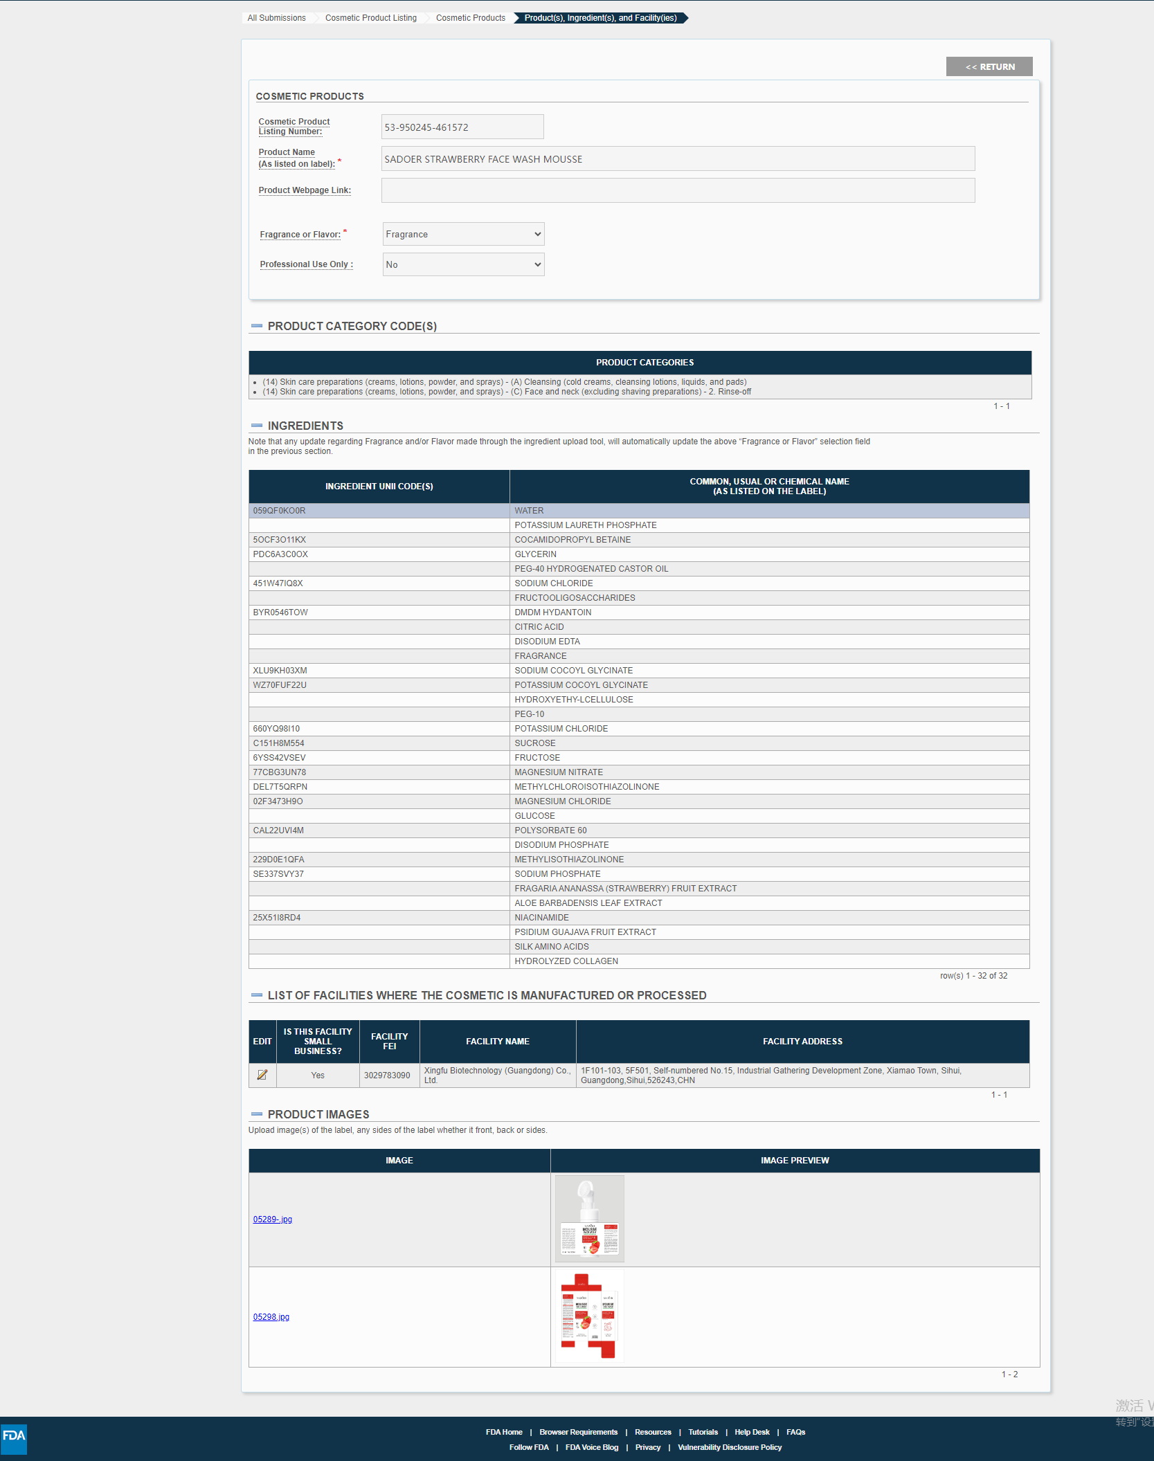Collapse the Product Category Code(s) section
Viewport: 1154px width, 1461px height.
(x=257, y=326)
